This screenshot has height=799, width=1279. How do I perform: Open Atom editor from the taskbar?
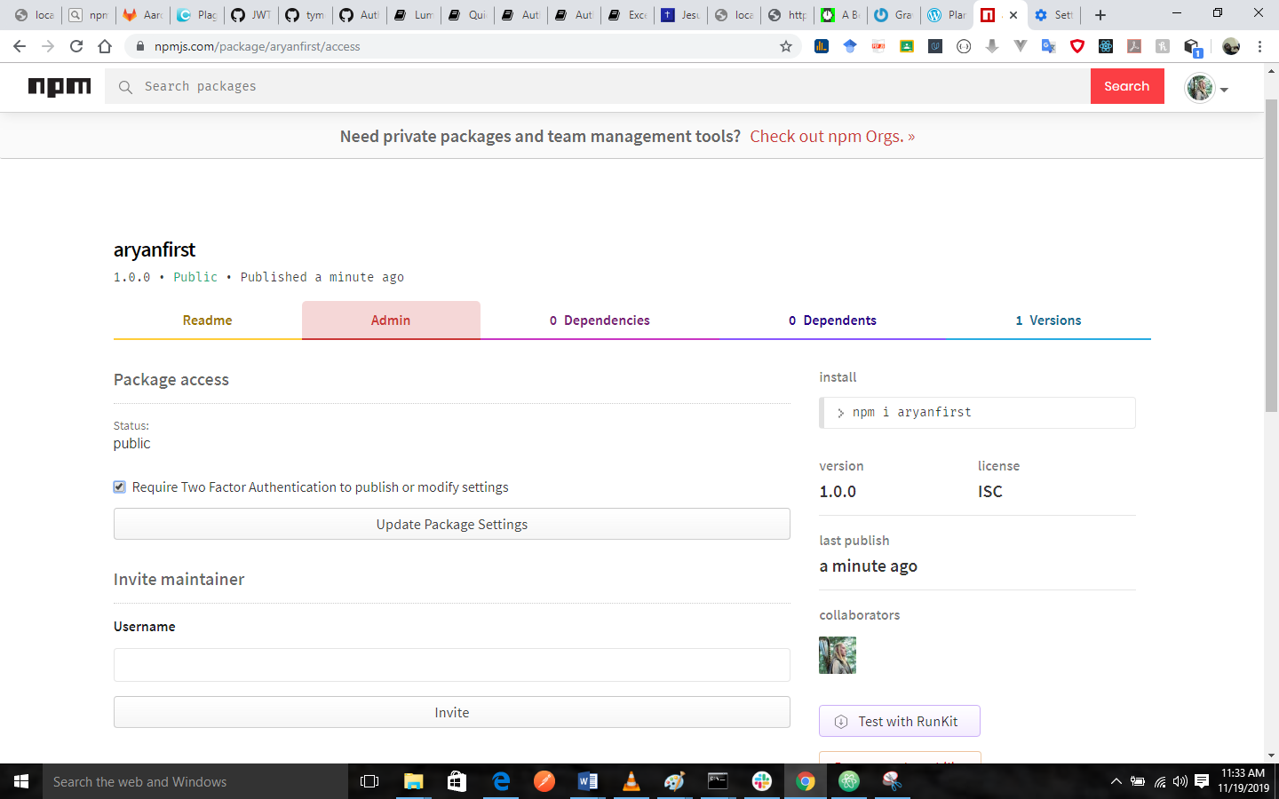click(849, 781)
